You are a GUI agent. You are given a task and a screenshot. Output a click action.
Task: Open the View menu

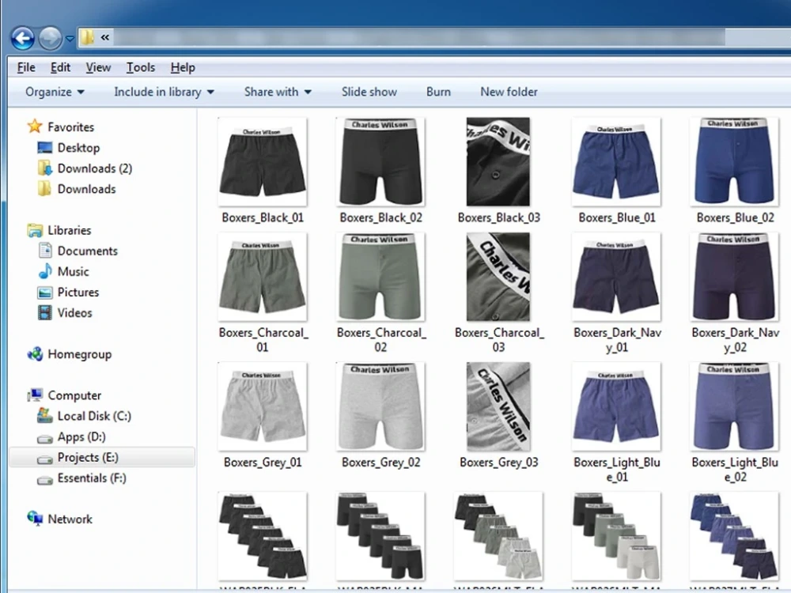coord(98,67)
